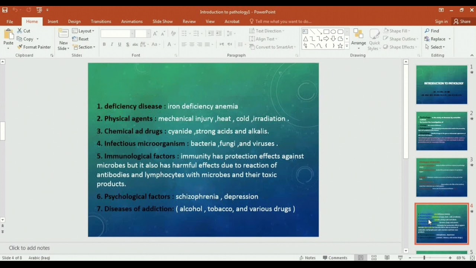The height and width of the screenshot is (268, 476).
Task: Click the Copy button
Action: click(x=25, y=39)
